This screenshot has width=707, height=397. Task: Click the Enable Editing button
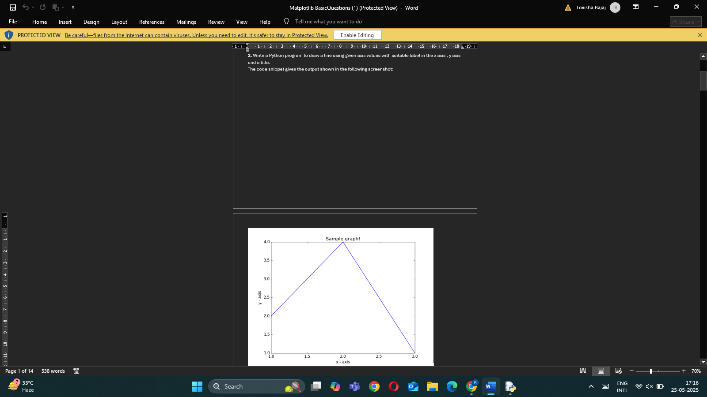[x=357, y=35]
